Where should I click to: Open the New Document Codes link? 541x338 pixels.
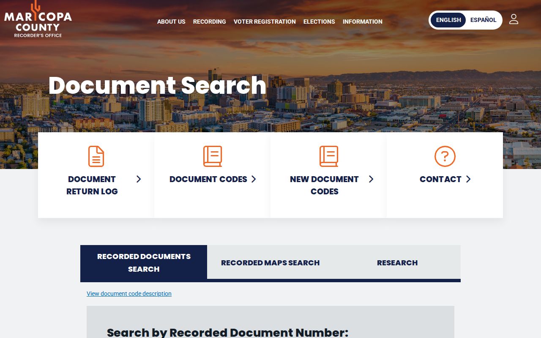(x=324, y=185)
